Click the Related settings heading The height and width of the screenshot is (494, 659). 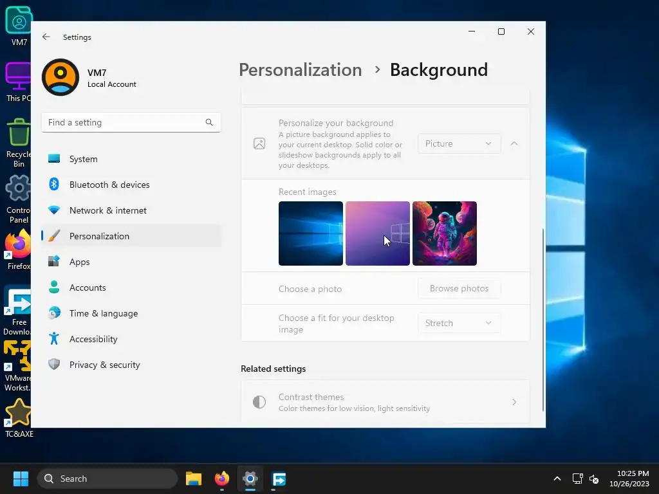273,369
